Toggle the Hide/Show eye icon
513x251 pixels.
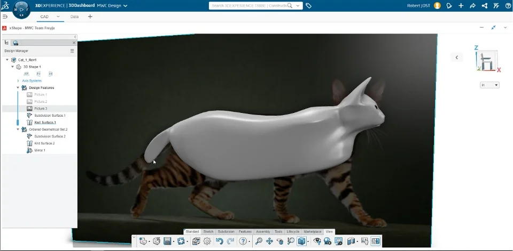317,241
